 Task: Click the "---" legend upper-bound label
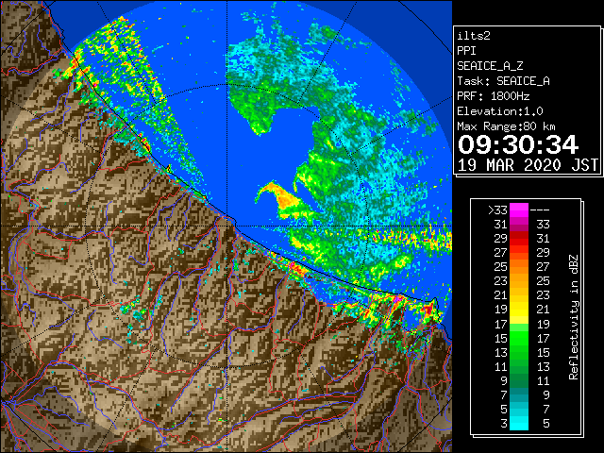540,210
